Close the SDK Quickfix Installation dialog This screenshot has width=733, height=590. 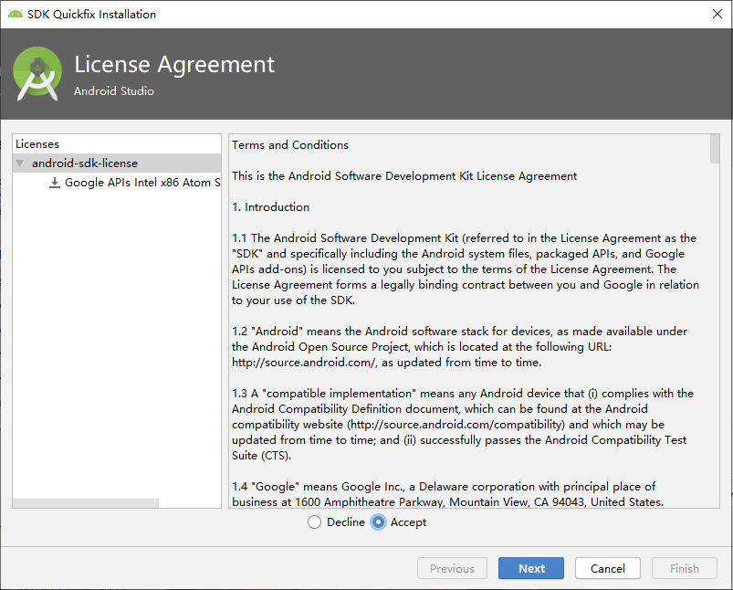717,14
